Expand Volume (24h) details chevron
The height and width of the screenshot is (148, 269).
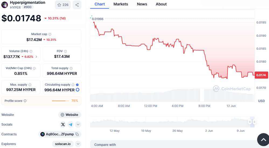tap(36, 57)
